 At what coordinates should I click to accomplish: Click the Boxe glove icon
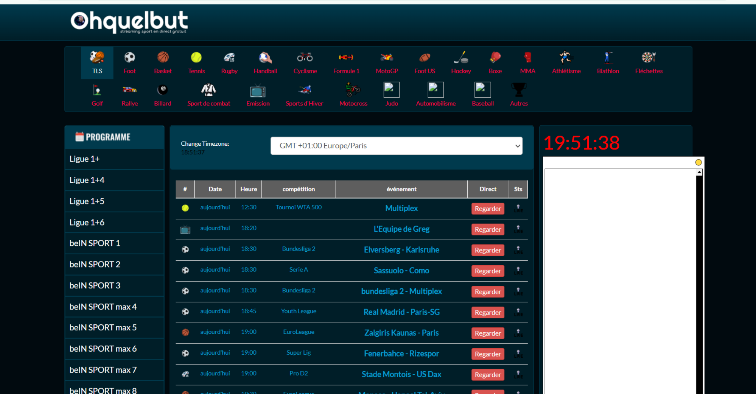pyautogui.click(x=495, y=58)
